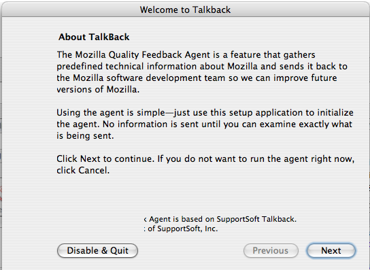Click the words 'Click Next to continue'
The width and height of the screenshot is (370, 270).
tap(105, 159)
